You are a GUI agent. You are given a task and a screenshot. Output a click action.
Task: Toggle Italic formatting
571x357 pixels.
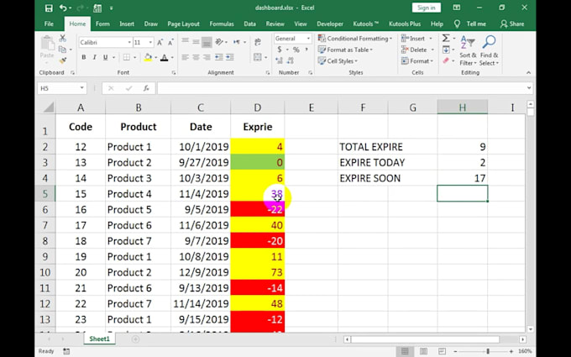click(x=95, y=57)
